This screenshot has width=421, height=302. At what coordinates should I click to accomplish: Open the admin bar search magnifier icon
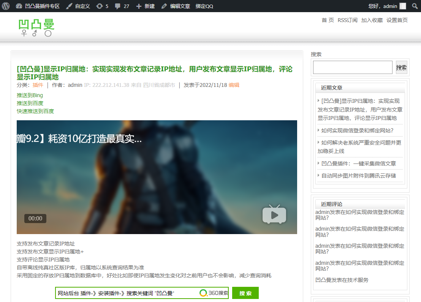point(415,6)
